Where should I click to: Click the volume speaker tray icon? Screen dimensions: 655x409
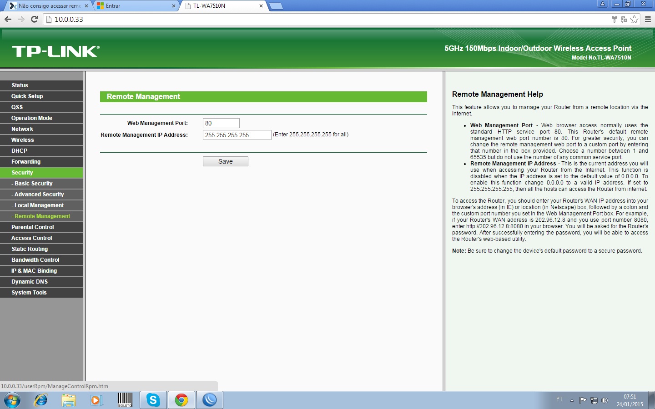coord(605,400)
